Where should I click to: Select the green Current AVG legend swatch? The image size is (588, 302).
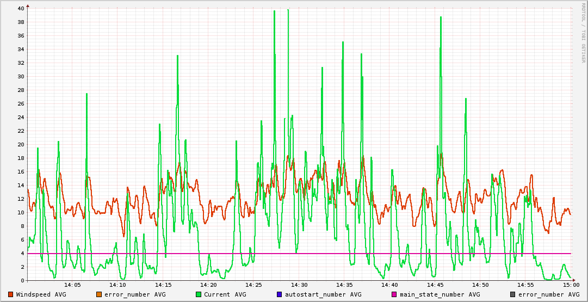[x=199, y=294]
